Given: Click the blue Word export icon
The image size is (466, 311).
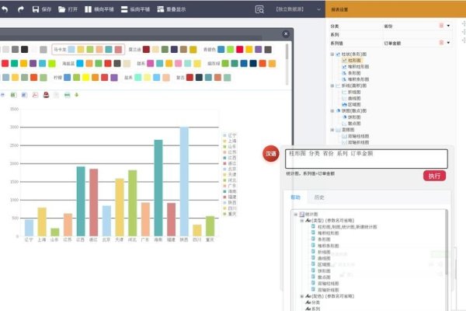Looking at the screenshot, I should click(24, 95).
